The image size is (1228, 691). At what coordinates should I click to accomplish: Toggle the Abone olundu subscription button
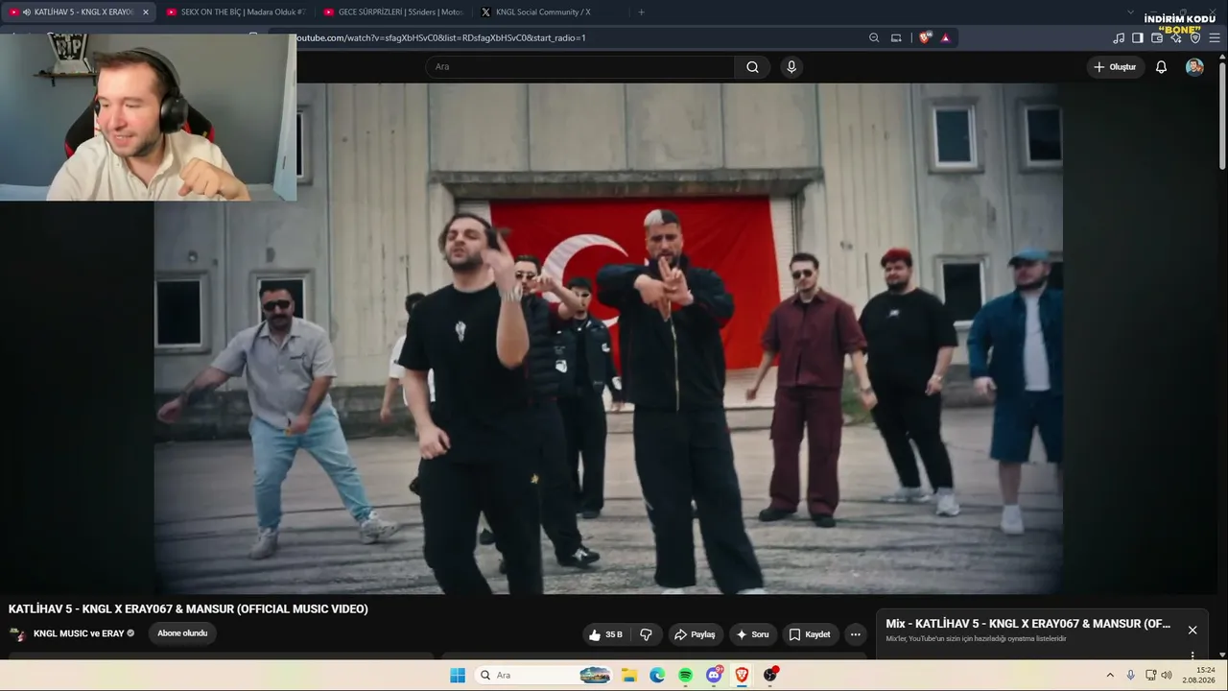[182, 633]
